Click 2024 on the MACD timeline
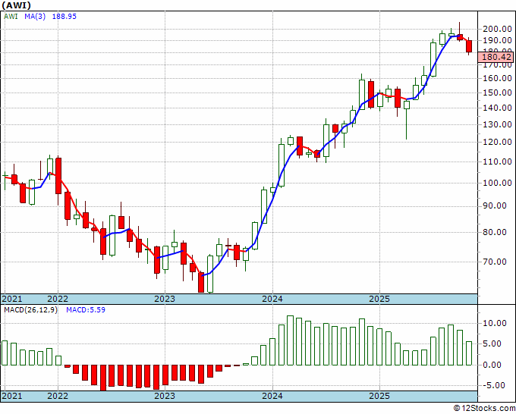Image resolution: width=516 pixels, height=414 pixels. click(x=272, y=396)
